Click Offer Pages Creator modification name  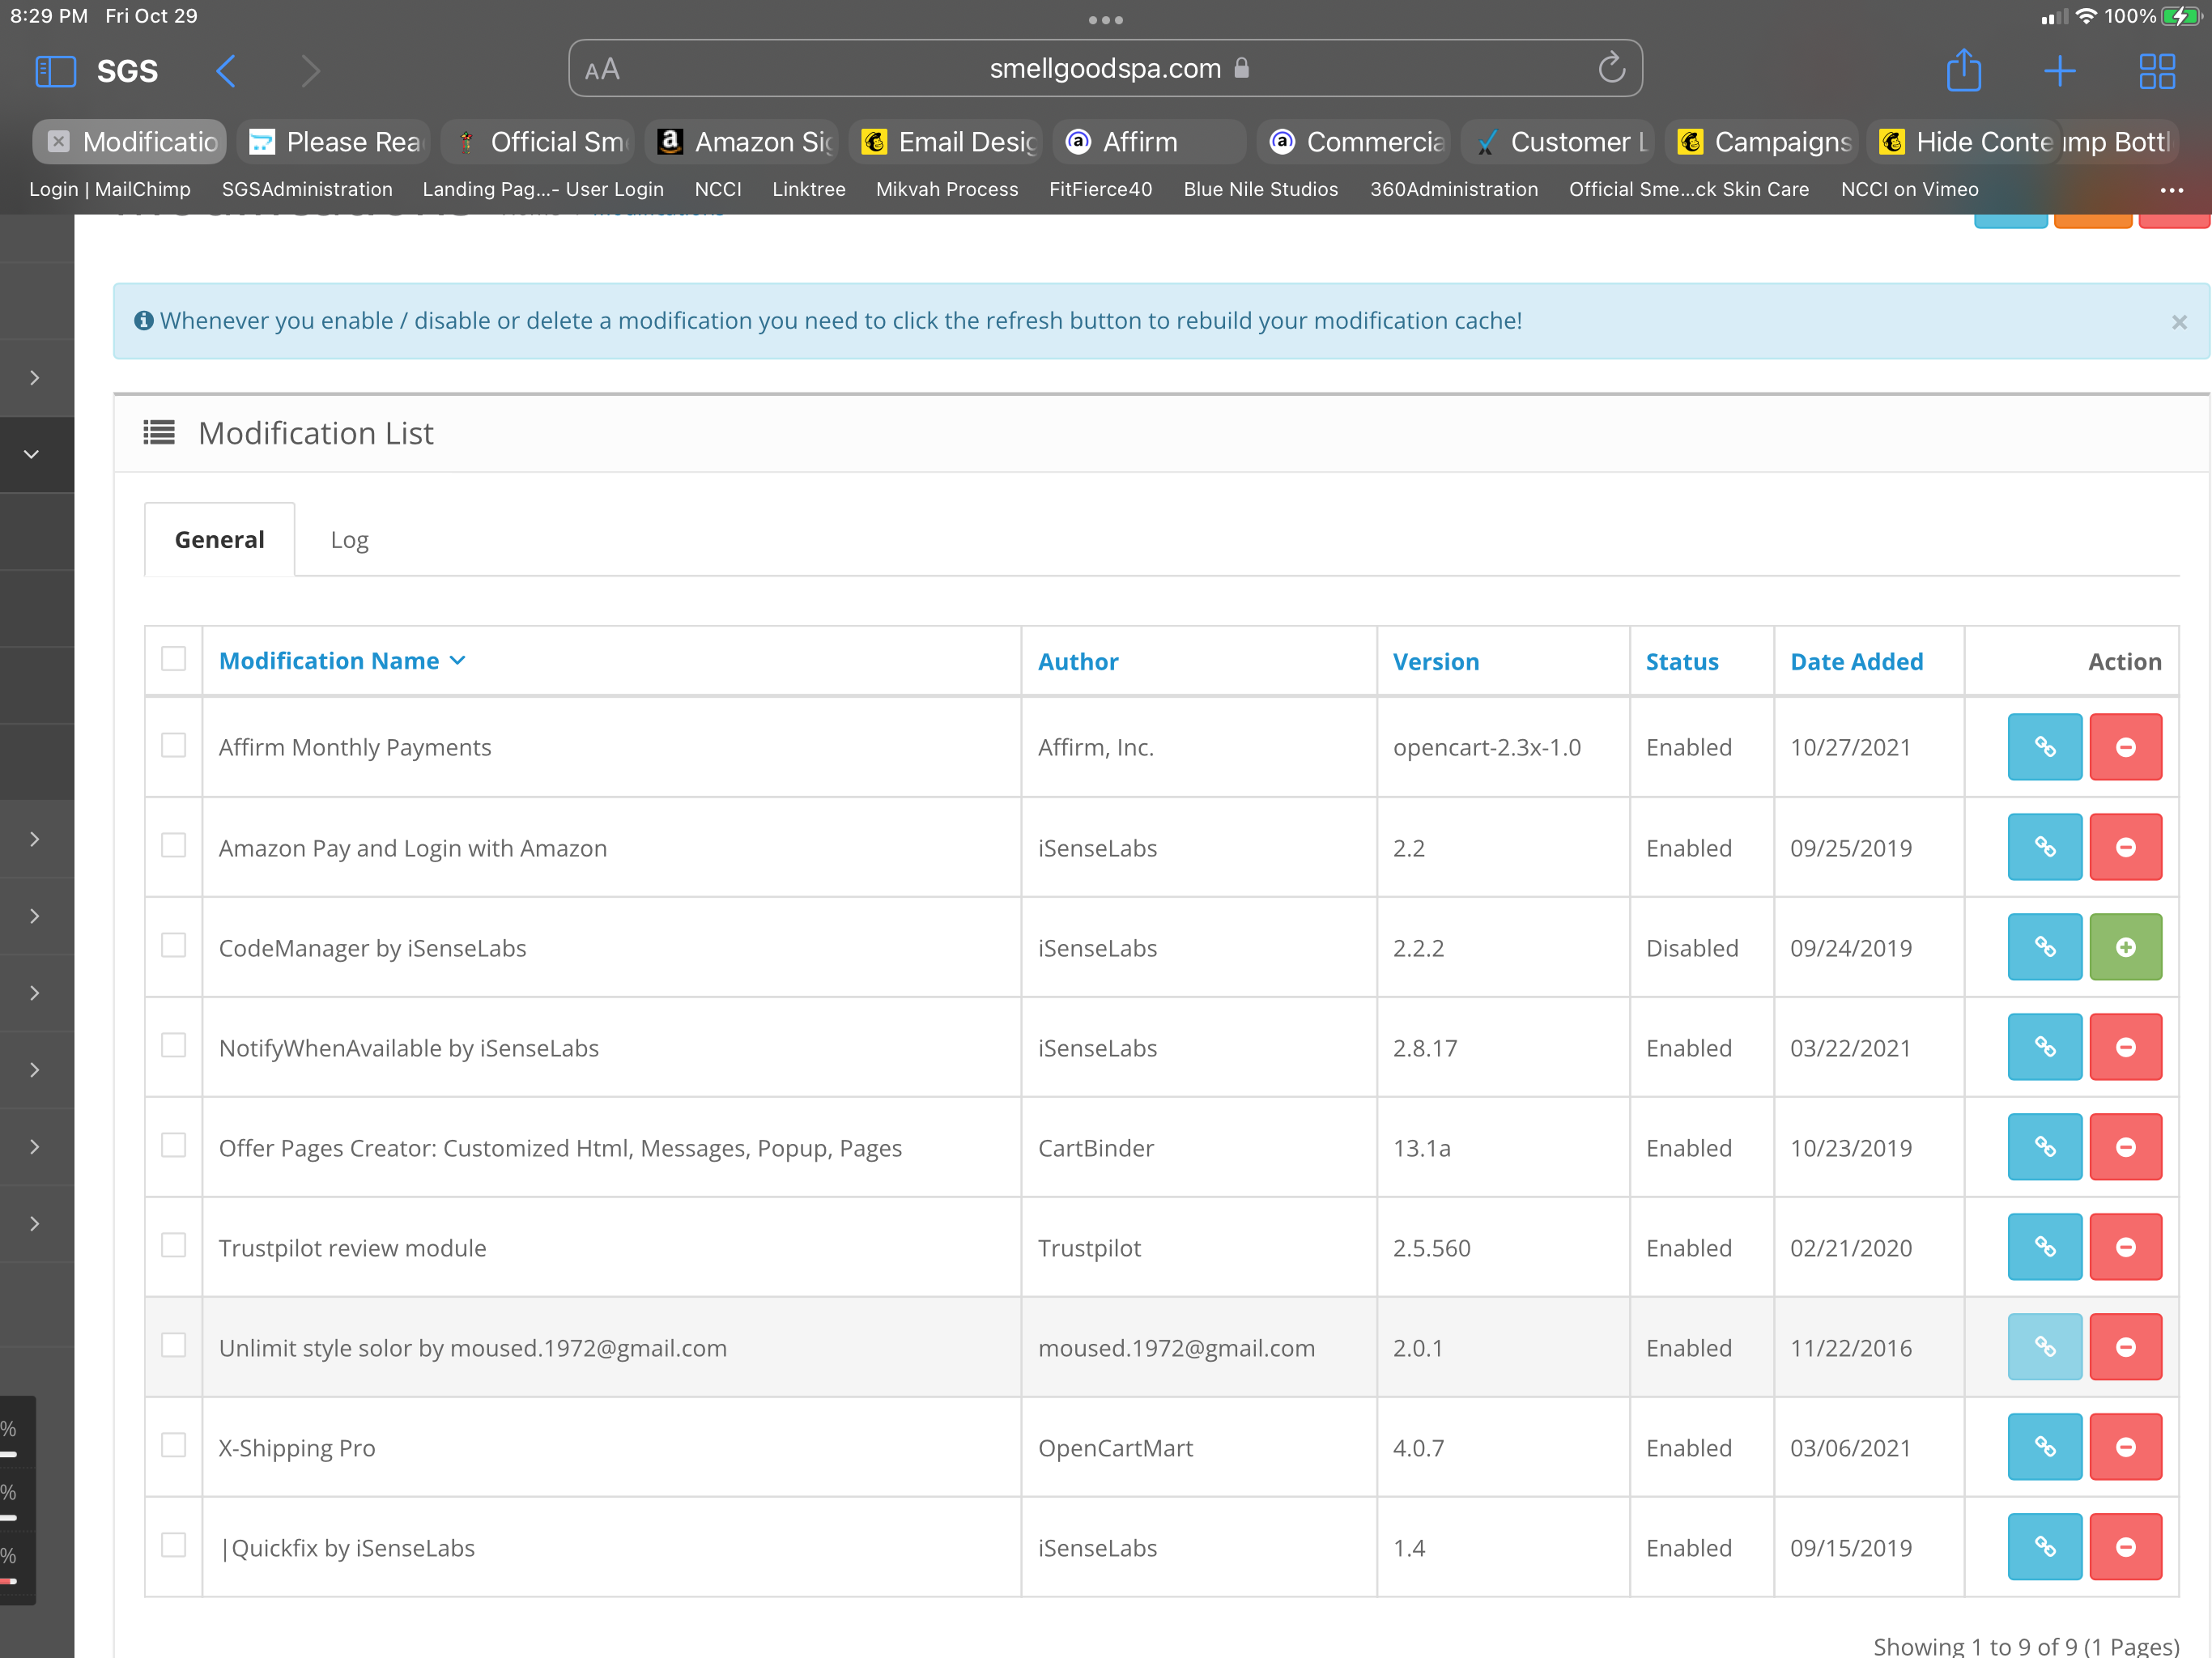pos(560,1148)
